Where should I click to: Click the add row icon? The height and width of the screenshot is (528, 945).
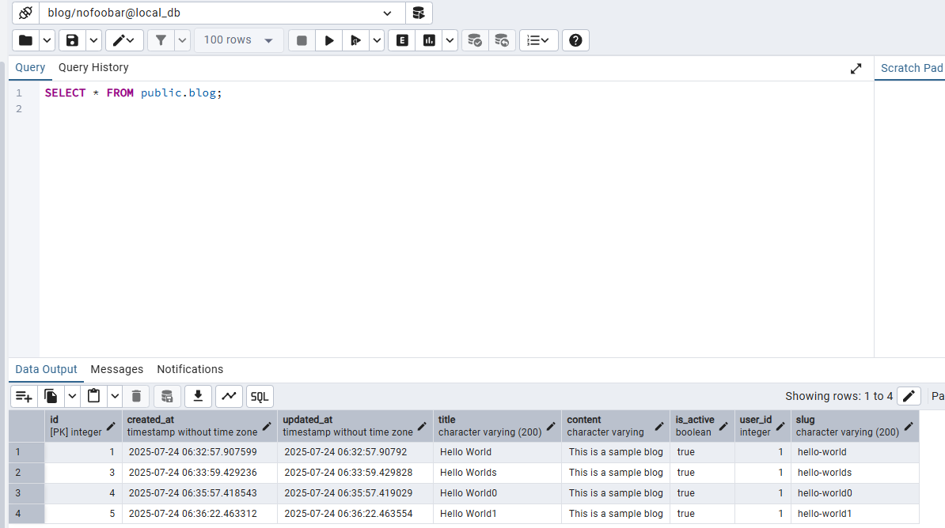(24, 396)
